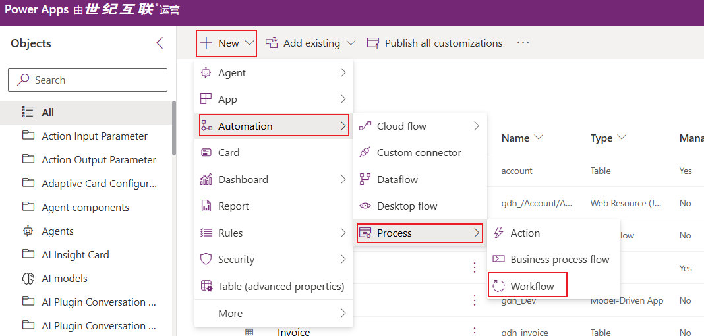
Task: Click the Report icon in menu
Action: [206, 206]
